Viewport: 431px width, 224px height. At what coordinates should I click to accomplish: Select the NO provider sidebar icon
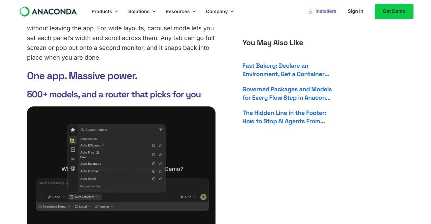click(73, 159)
